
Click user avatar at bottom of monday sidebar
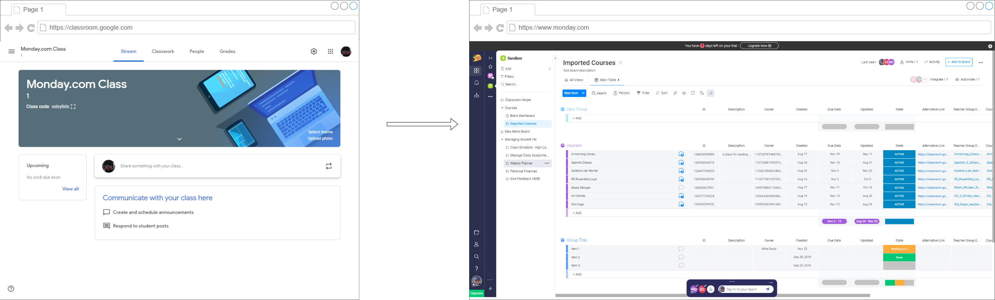(477, 281)
